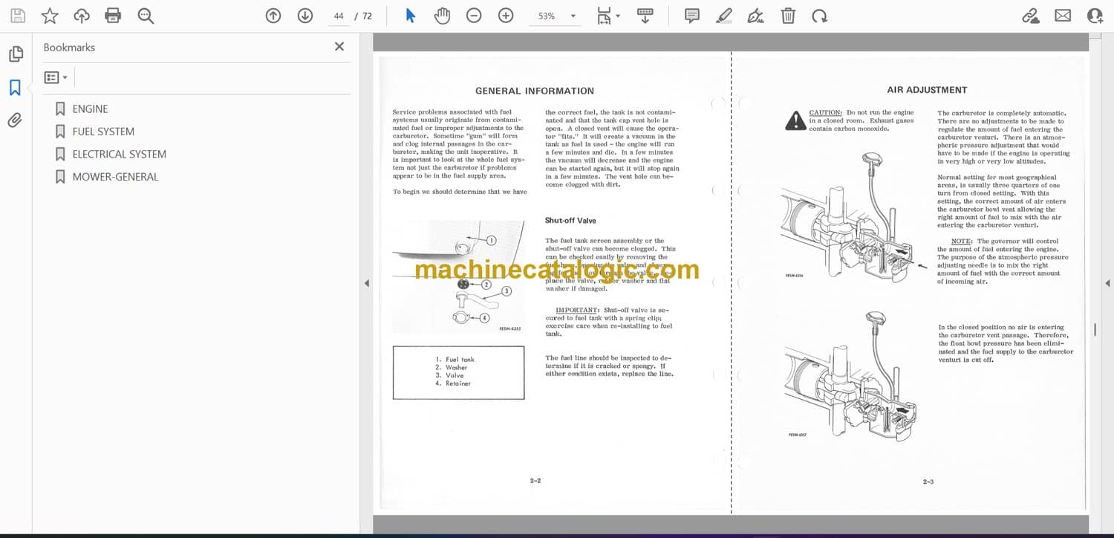Add a comment sticky note

point(692,16)
